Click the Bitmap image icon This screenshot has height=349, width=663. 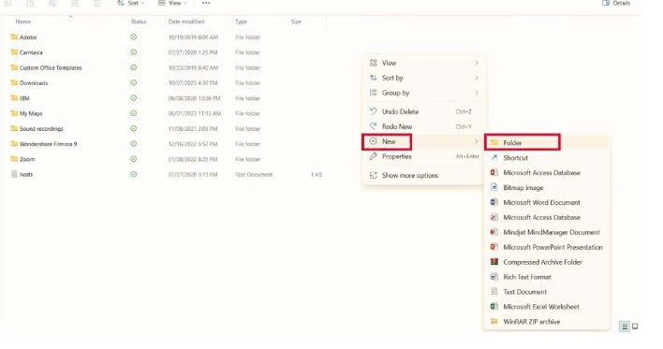(x=494, y=187)
